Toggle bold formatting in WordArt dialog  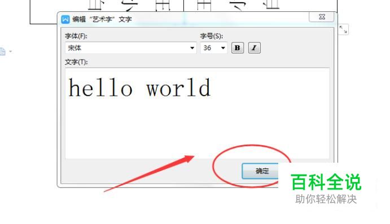coord(237,48)
